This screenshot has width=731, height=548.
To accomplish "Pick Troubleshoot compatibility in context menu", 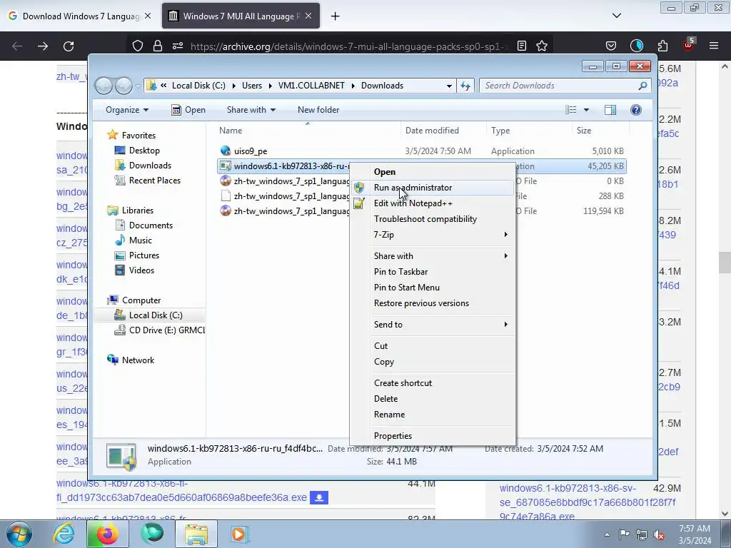I will pyautogui.click(x=425, y=219).
